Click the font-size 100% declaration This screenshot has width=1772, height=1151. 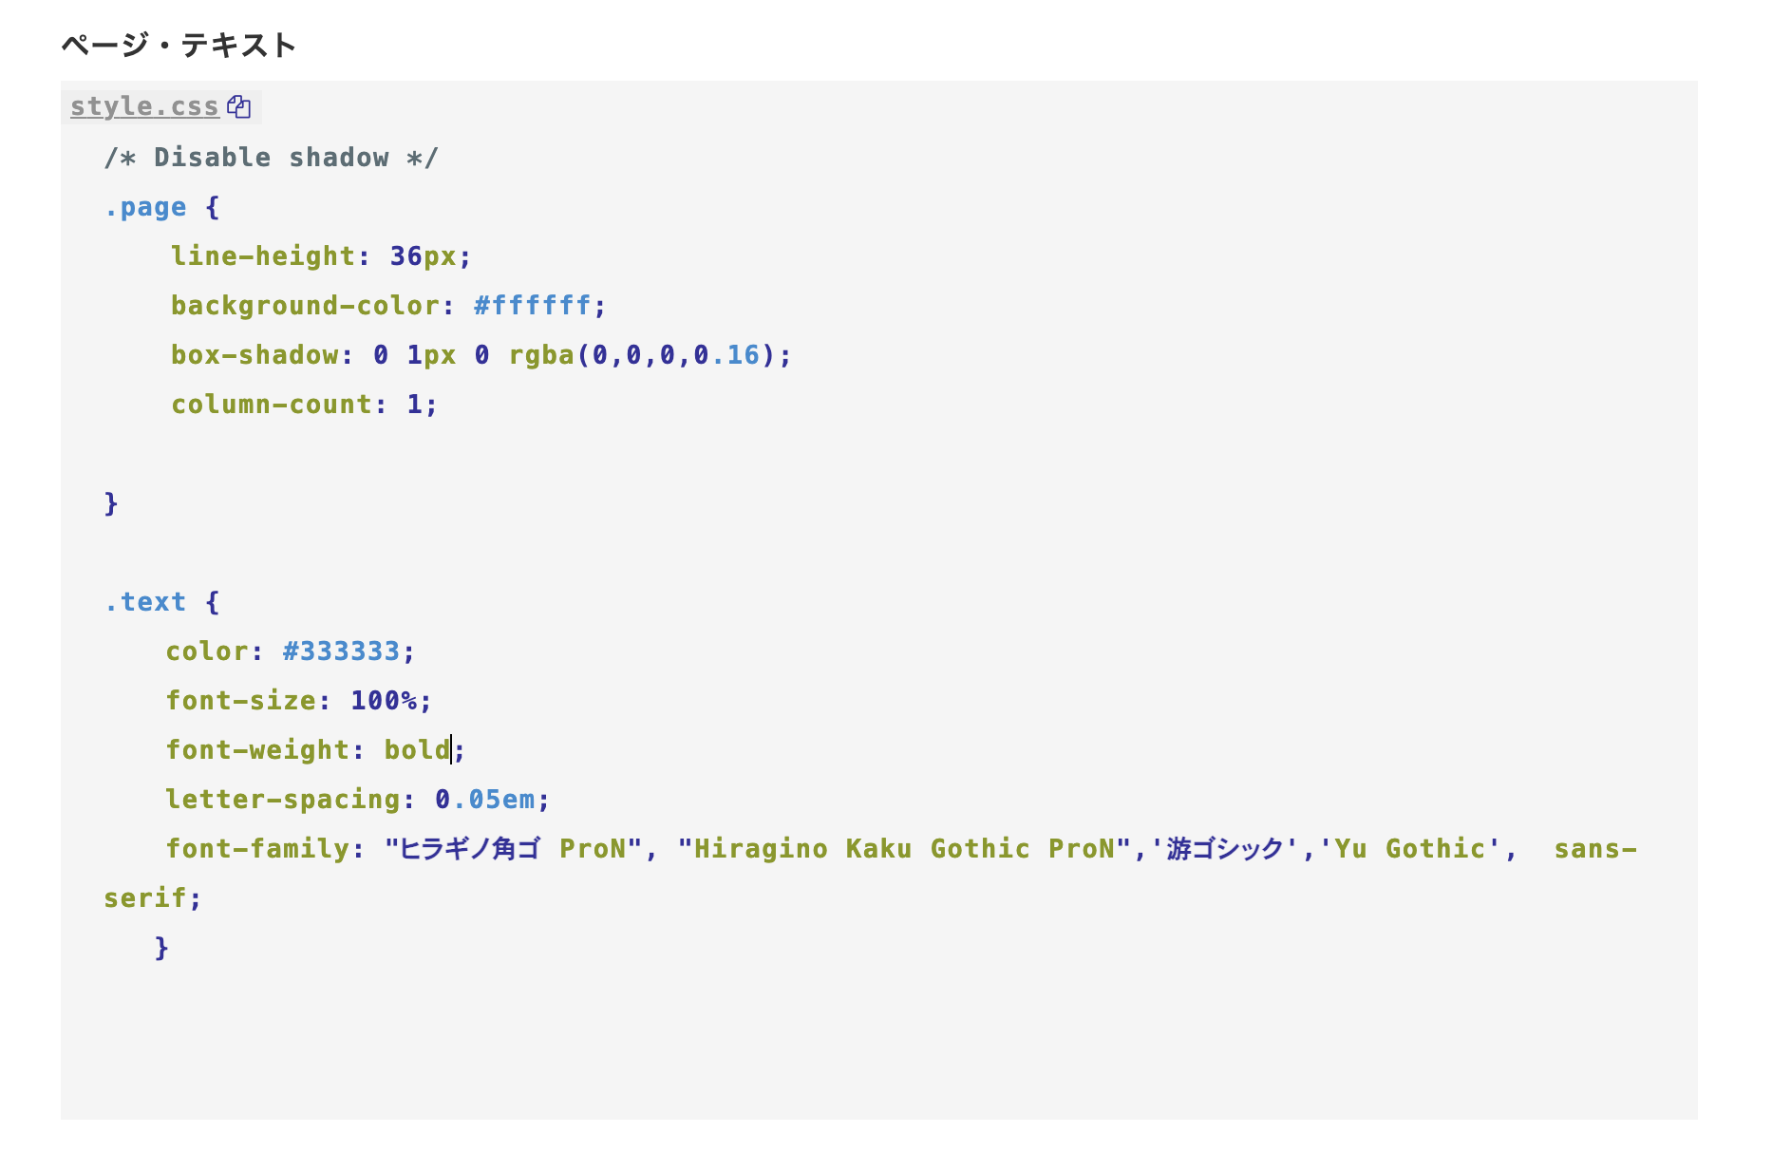(x=298, y=701)
